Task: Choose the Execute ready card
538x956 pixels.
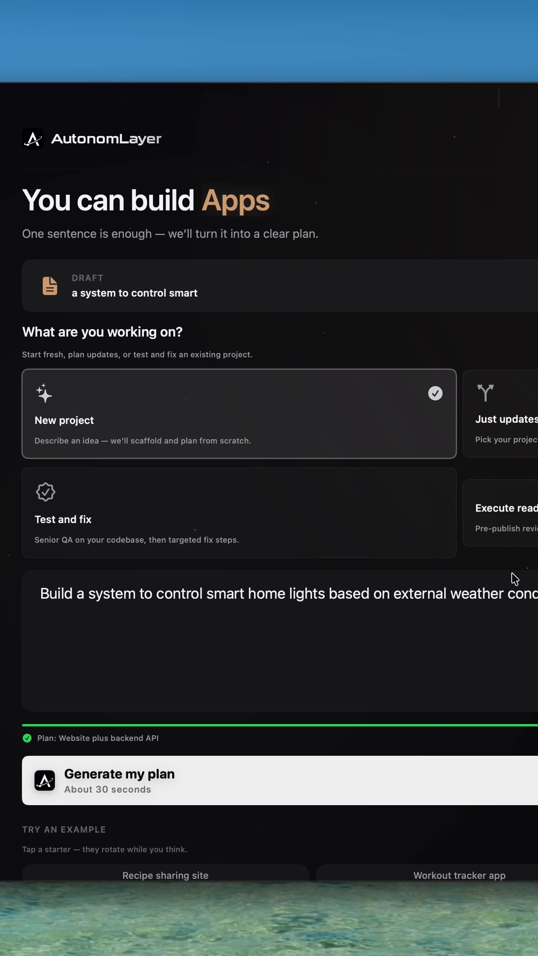Action: click(500, 512)
